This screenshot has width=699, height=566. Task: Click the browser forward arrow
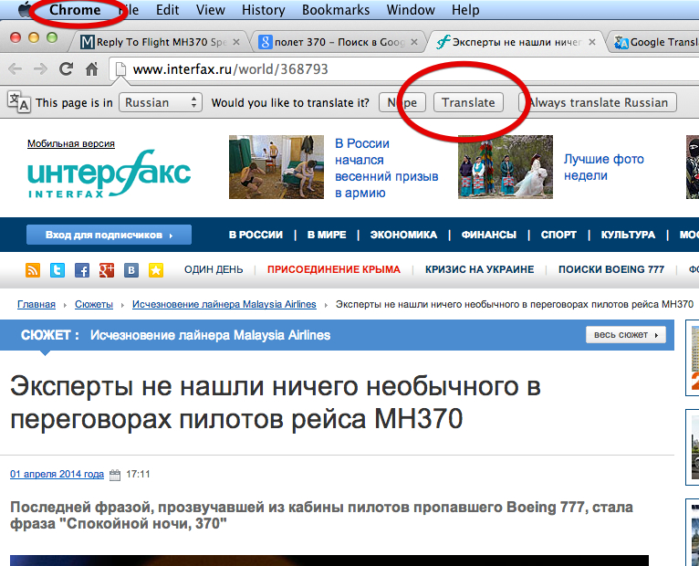(40, 68)
